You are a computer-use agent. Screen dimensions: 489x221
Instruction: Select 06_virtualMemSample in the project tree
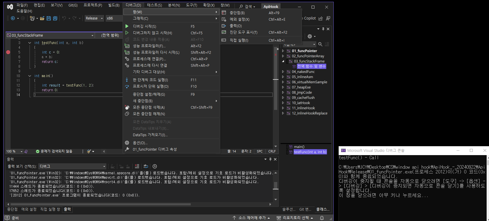pyautogui.click(x=309, y=82)
